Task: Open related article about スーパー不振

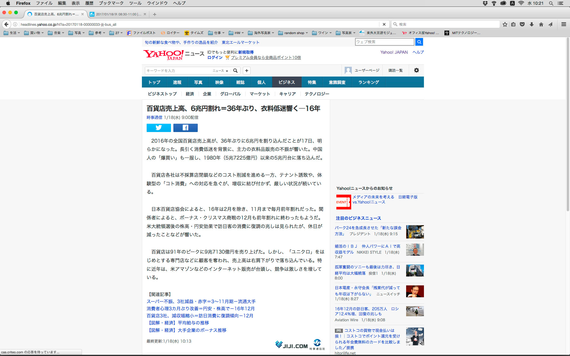Action: pyautogui.click(x=201, y=301)
